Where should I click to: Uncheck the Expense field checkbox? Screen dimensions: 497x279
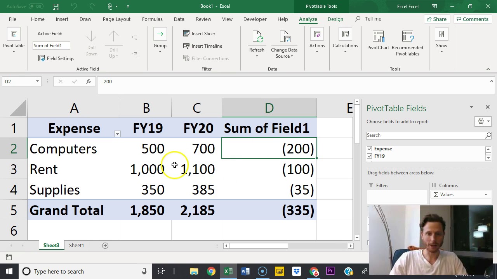click(370, 149)
